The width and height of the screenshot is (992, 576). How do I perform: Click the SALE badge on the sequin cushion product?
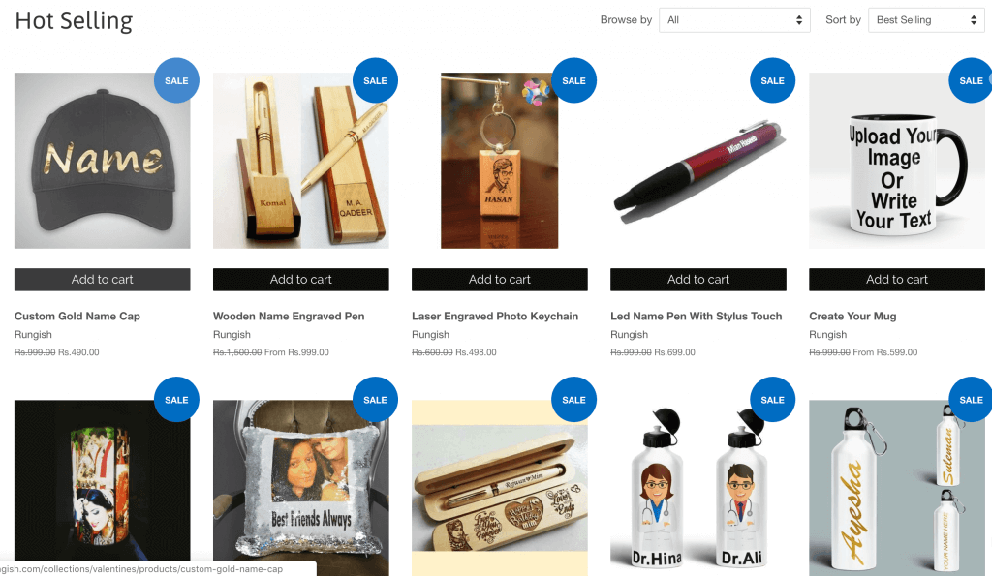click(x=375, y=400)
